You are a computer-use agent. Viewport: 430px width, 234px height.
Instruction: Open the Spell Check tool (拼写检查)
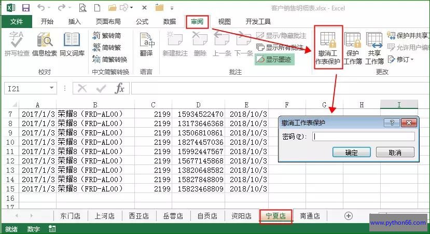[x=17, y=45]
